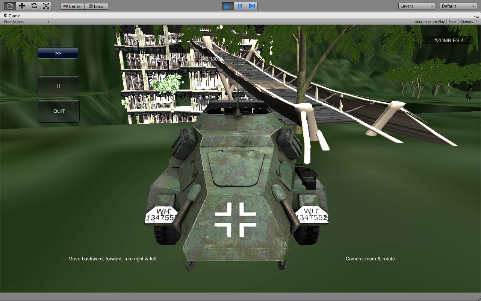Click the >> button in the game overlay
This screenshot has height=301, width=481.
pos(58,53)
